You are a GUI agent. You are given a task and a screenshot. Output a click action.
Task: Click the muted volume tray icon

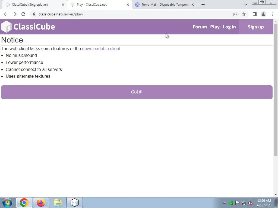(251, 203)
